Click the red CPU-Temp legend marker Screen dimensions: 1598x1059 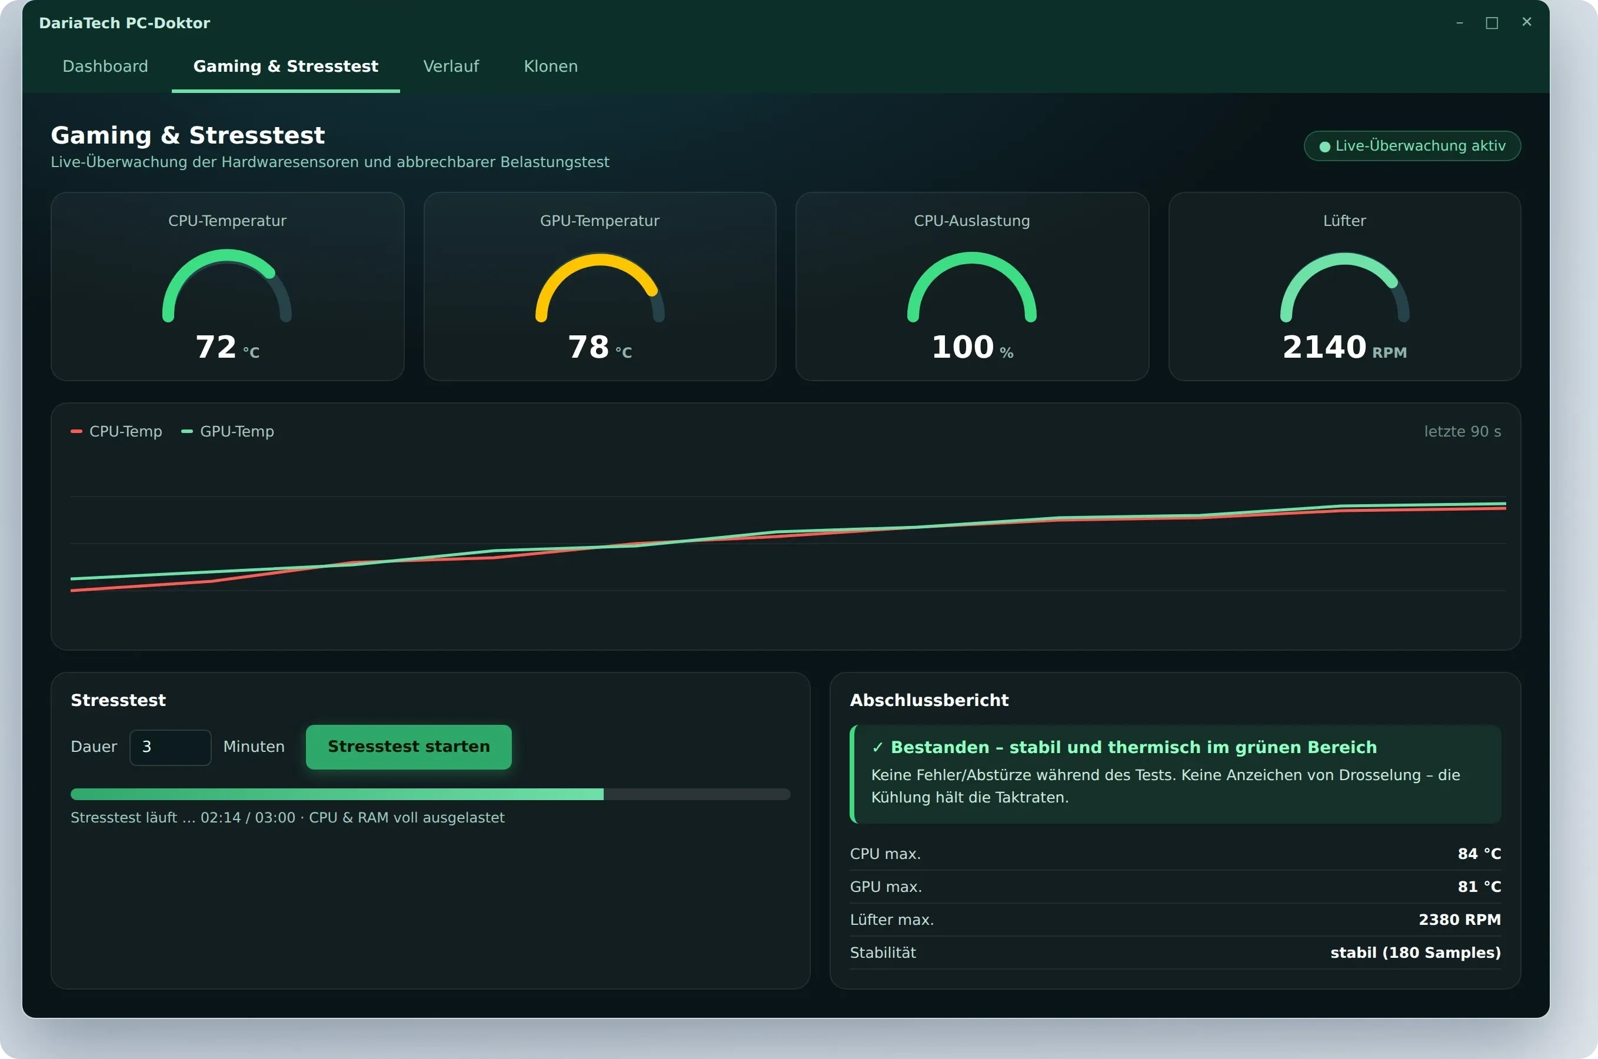point(76,431)
